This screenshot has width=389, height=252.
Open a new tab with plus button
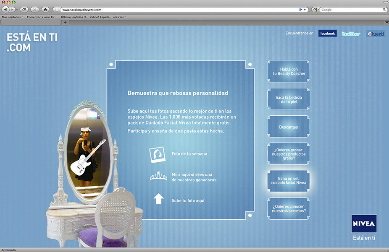point(65,23)
